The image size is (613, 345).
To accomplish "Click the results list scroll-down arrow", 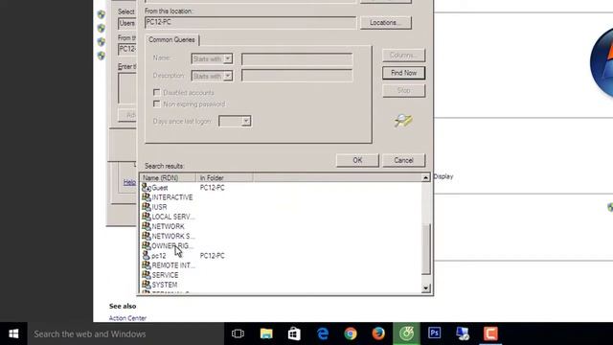I will [x=425, y=288].
